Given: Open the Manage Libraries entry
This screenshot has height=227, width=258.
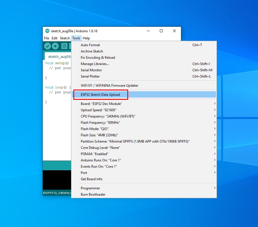Looking at the screenshot, I should (x=95, y=64).
